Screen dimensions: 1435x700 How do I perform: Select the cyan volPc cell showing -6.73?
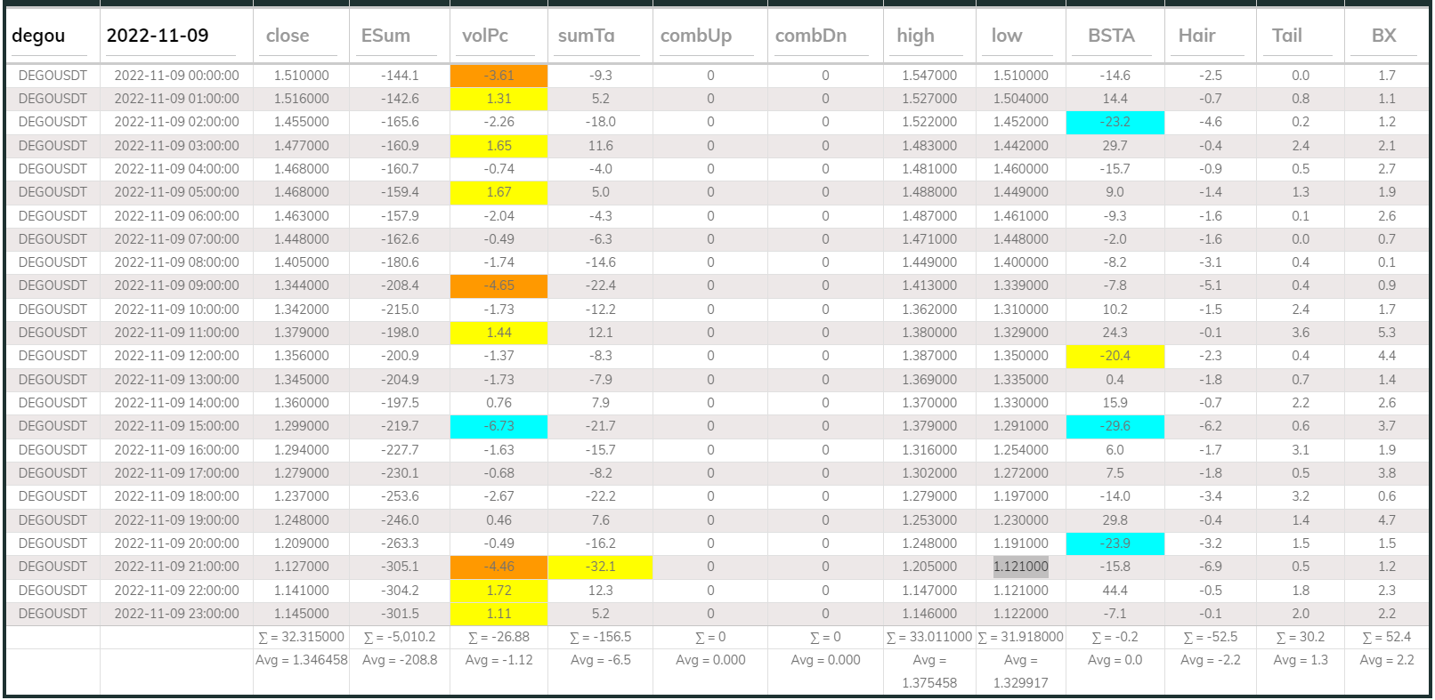(499, 427)
